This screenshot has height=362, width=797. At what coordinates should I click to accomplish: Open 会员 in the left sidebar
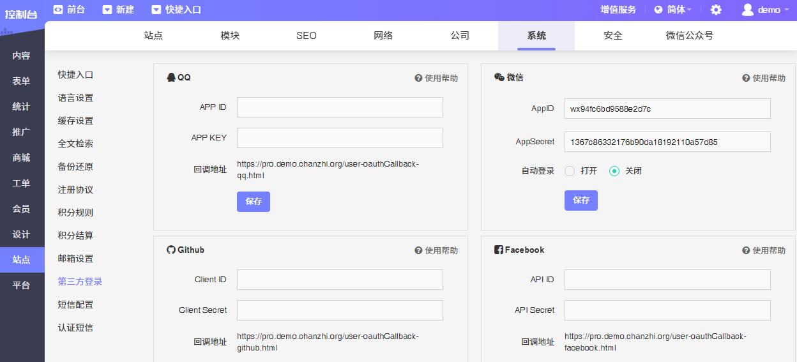[22, 209]
